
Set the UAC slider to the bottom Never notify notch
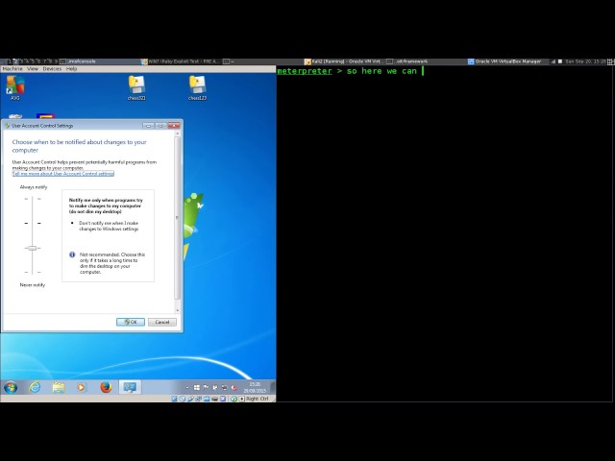pos(32,272)
